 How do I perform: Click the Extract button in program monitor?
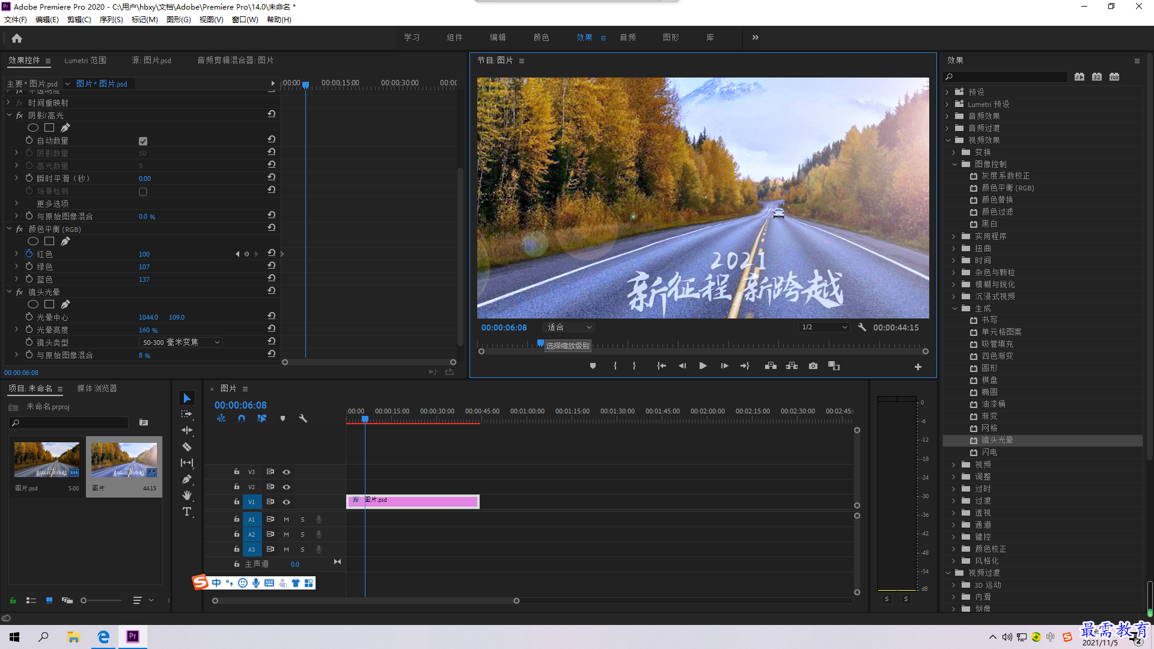792,366
